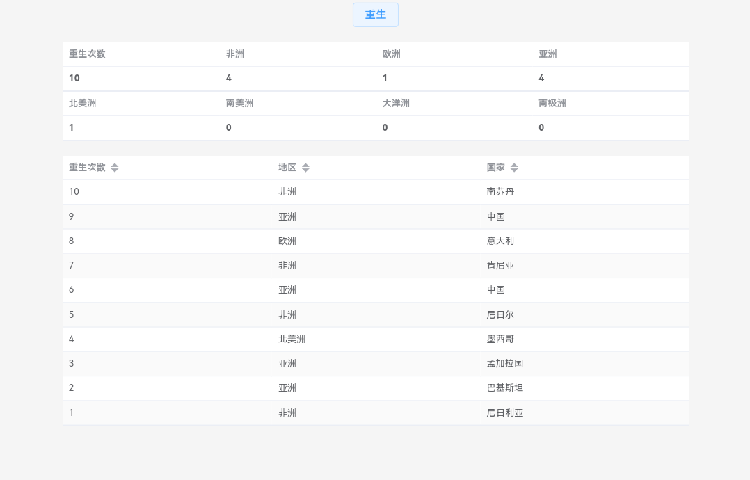
Task: Select the 巴基斯坦 country cell
Action: (x=504, y=387)
